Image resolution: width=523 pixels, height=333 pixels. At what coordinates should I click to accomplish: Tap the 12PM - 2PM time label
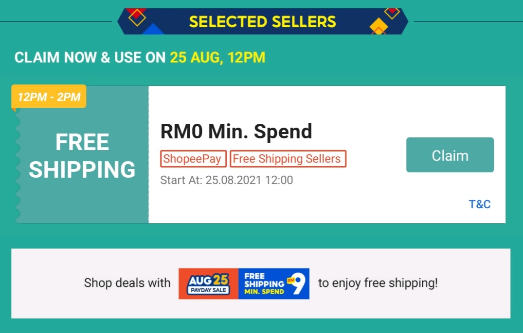(x=49, y=97)
